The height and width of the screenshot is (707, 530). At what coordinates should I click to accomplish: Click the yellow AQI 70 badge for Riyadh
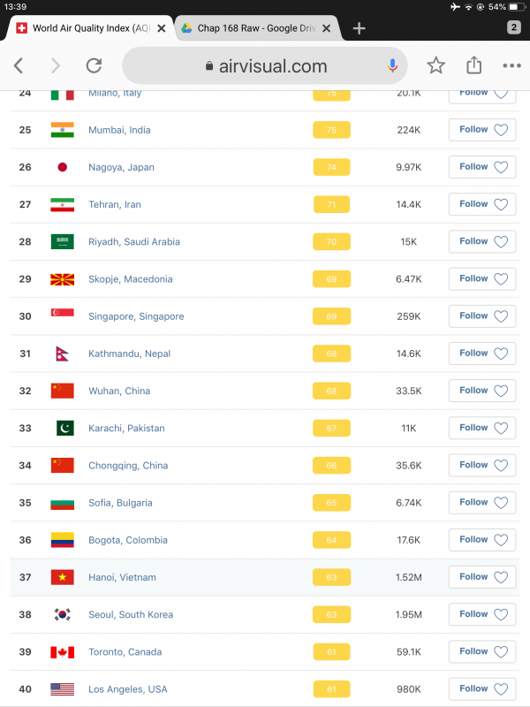coord(332,241)
